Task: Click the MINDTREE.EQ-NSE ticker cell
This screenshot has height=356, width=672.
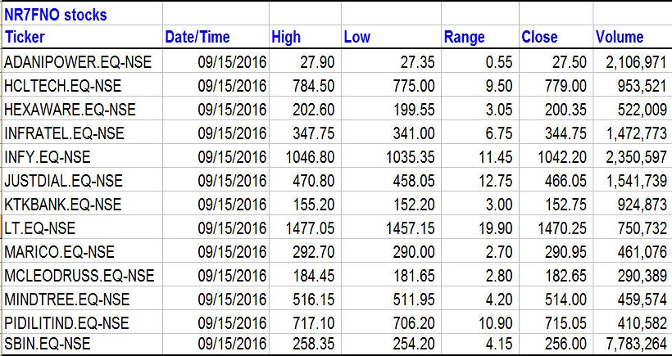Action: [65, 298]
